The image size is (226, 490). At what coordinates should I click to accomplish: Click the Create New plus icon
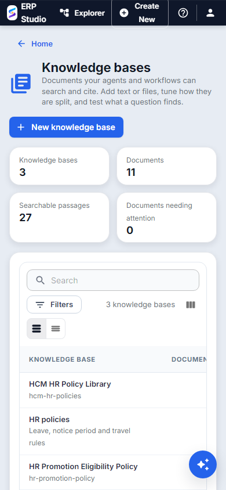(124, 13)
